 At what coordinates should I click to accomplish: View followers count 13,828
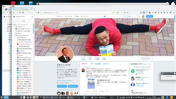pos(97,59)
